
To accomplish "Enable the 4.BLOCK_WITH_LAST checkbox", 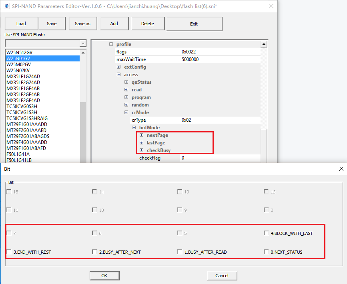I will tap(266, 233).
